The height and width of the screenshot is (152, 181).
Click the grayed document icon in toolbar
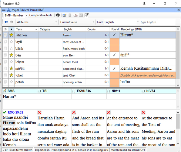pyautogui.click(x=70, y=15)
